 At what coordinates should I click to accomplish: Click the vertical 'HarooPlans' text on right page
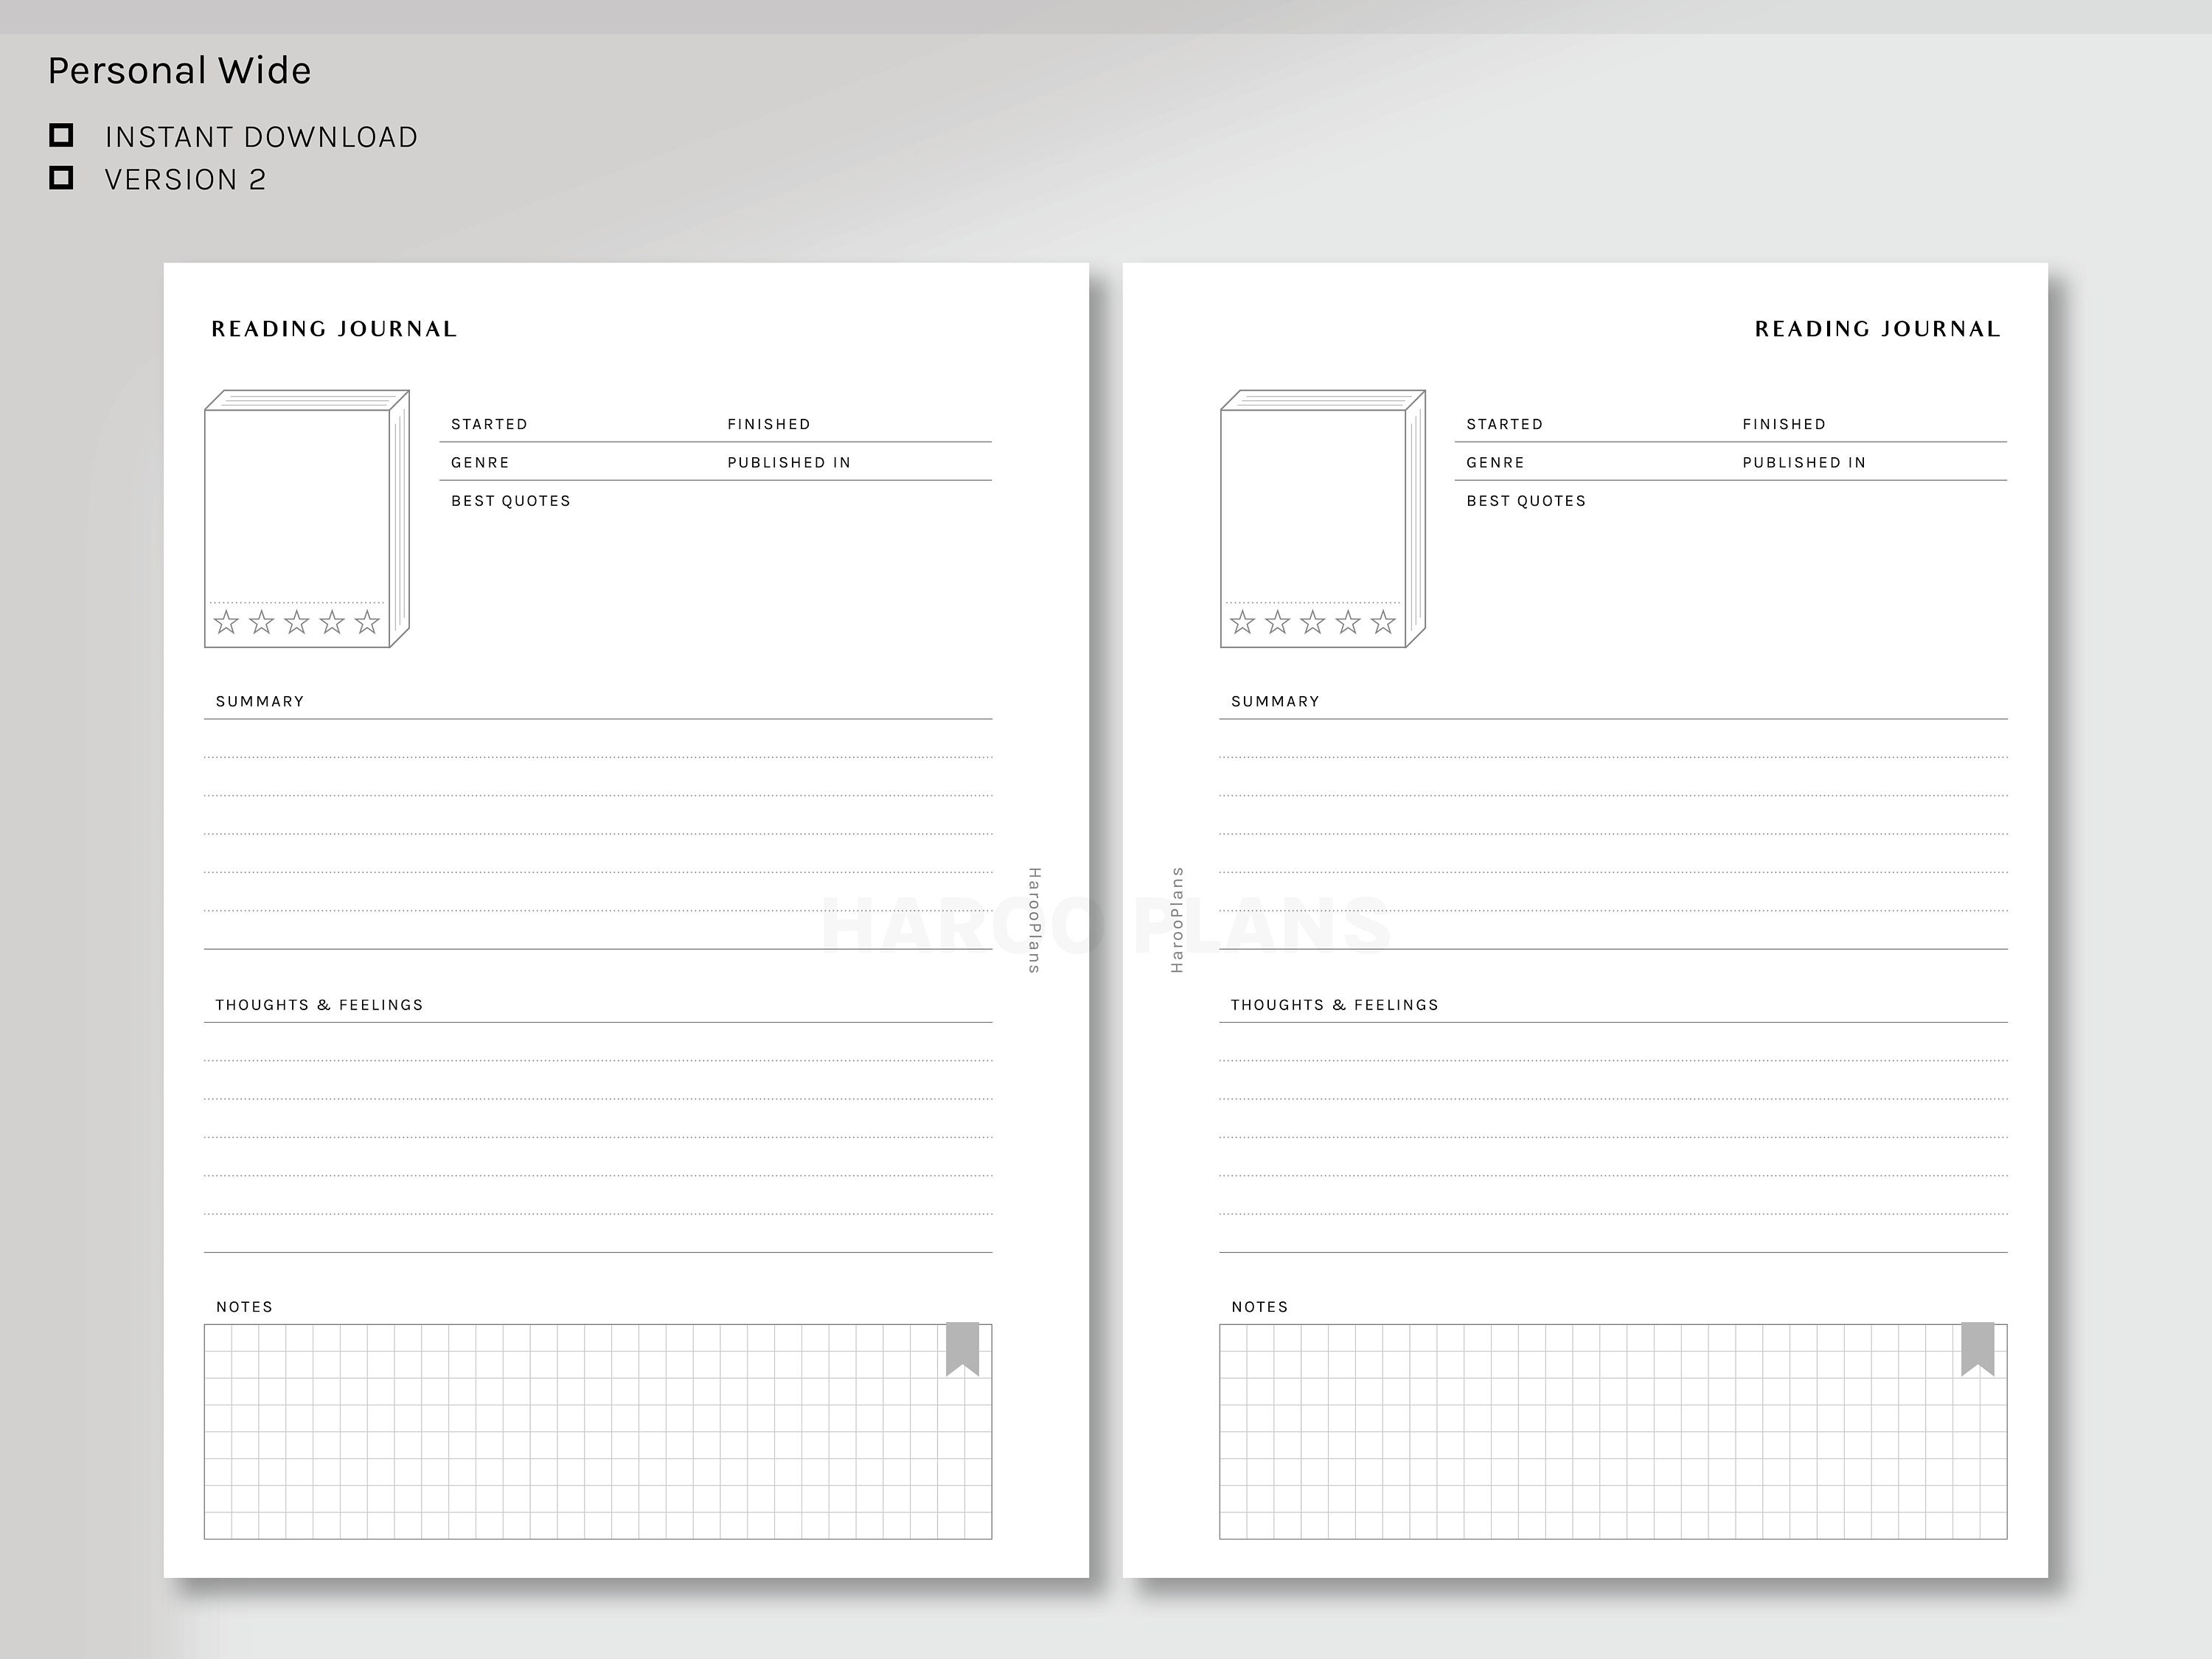[1177, 920]
